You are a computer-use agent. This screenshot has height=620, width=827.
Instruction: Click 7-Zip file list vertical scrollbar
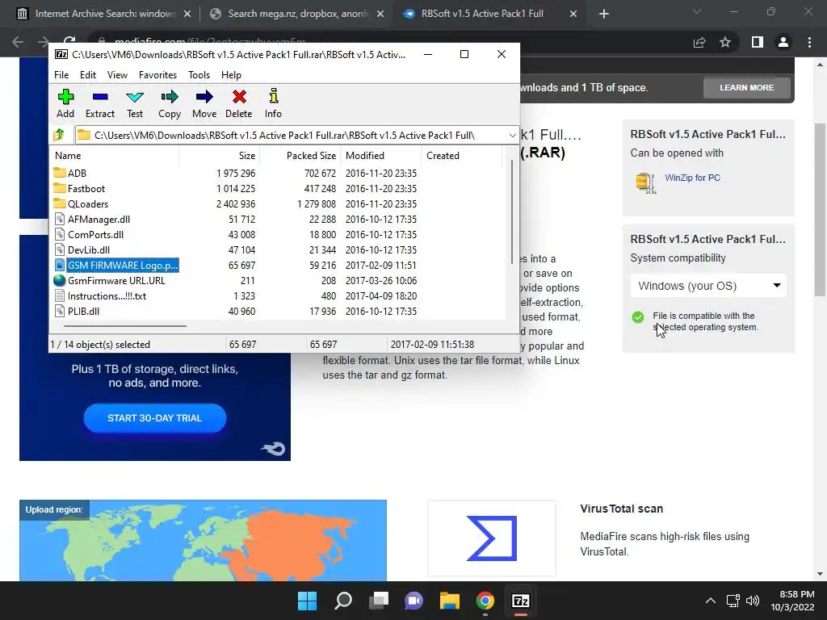click(511, 211)
